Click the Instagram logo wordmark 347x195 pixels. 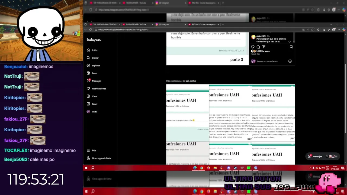tap(94, 40)
